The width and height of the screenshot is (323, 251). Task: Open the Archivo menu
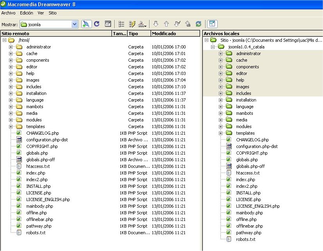pos(8,13)
